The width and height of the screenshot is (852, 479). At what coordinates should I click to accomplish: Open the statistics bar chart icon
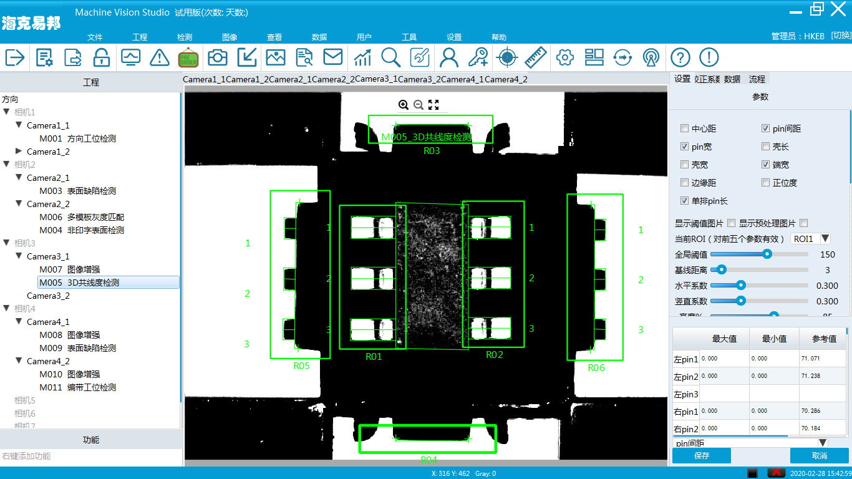[362, 57]
